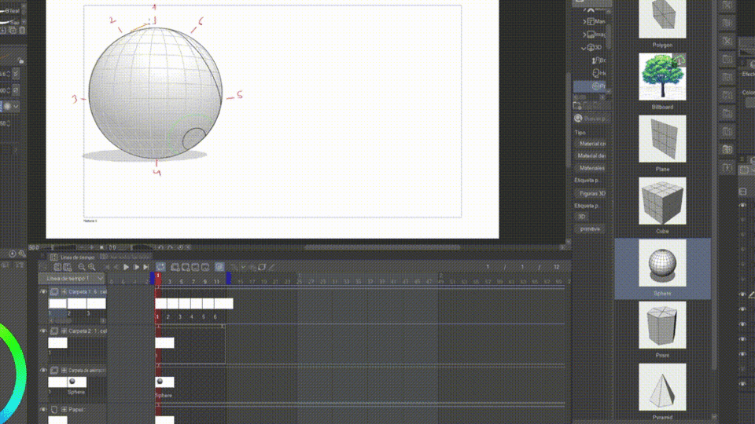Expand the Carpeta 1 track plus icon
This screenshot has width=755, height=424.
(64, 292)
